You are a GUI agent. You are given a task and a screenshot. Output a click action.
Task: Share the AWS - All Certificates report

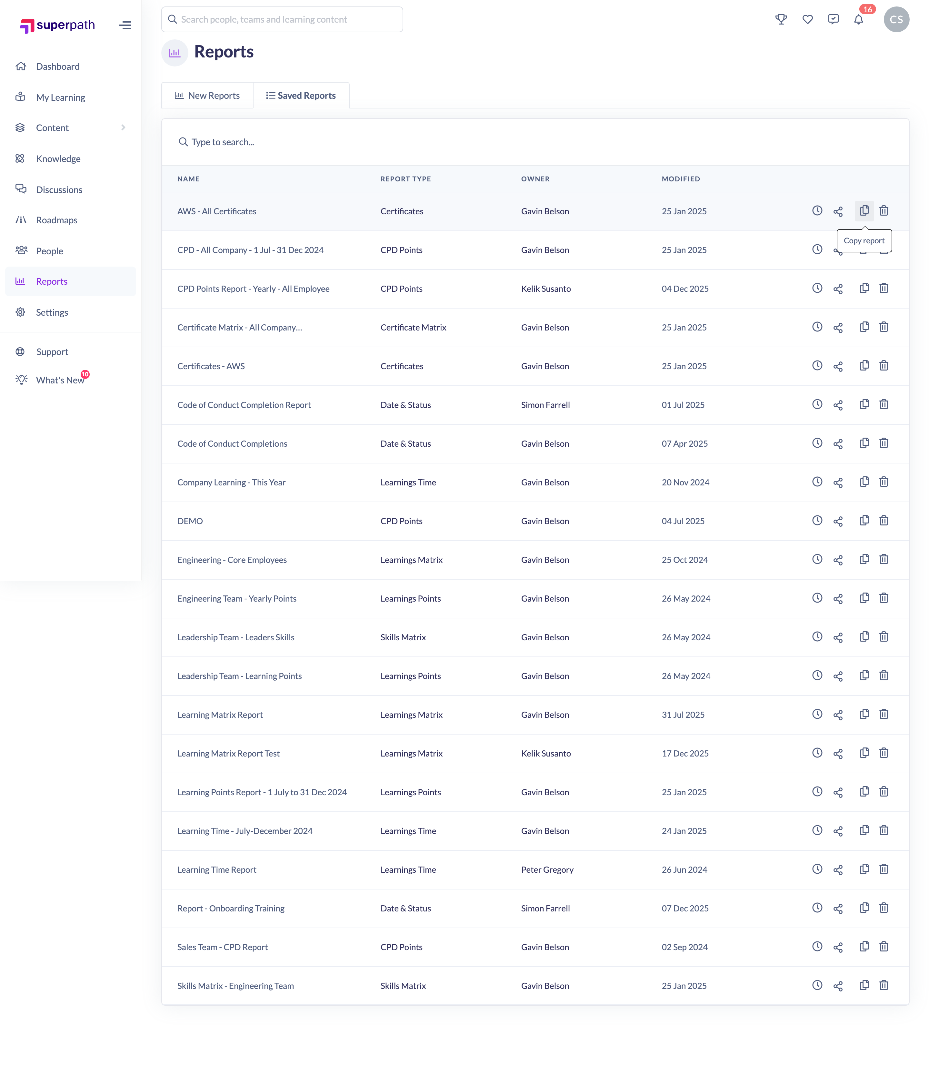[838, 211]
